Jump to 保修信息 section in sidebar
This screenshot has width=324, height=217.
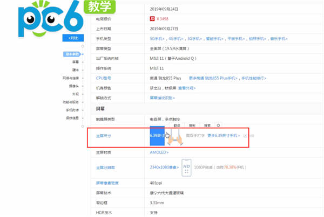pos(72,118)
